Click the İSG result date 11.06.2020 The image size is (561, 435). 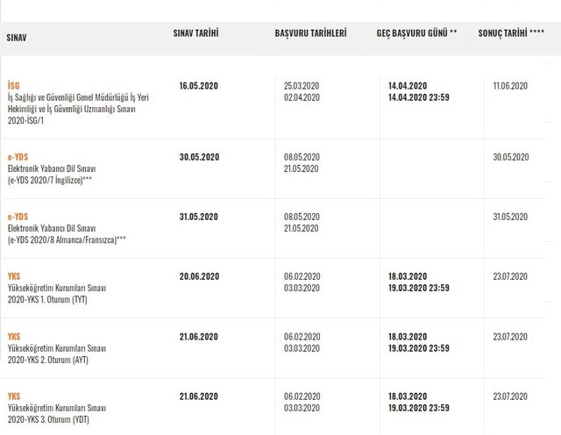510,86
